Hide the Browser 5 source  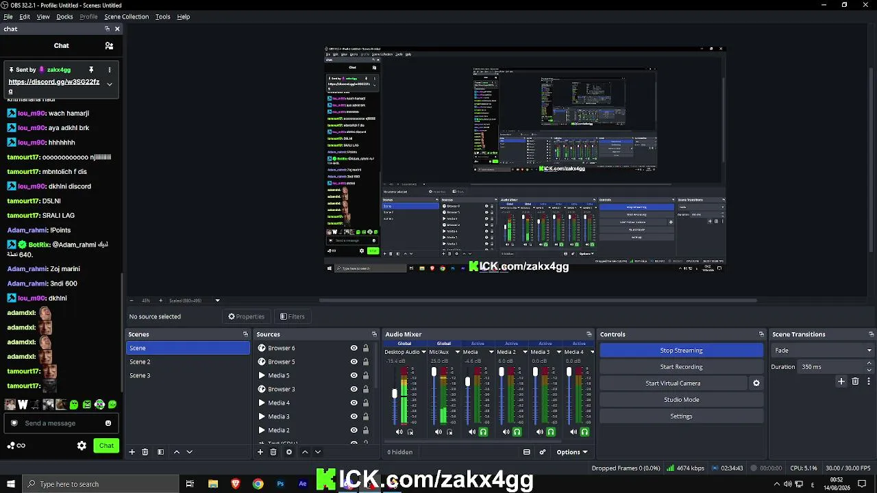354,362
